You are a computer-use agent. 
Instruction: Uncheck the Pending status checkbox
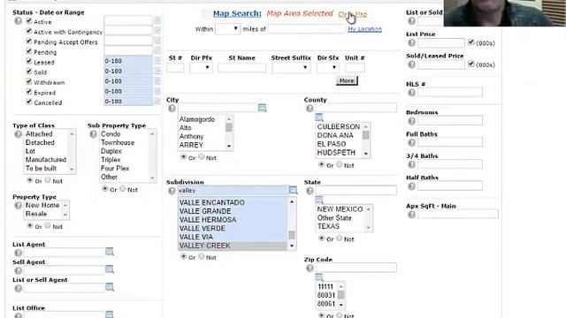pyautogui.click(x=29, y=51)
